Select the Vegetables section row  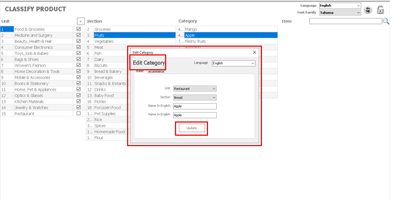coord(131,41)
